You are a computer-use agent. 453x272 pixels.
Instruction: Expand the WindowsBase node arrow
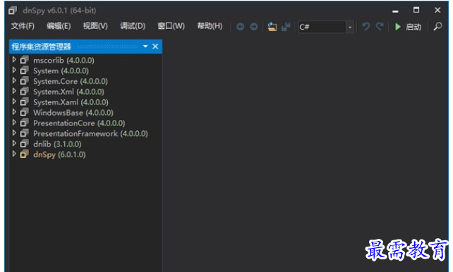tap(14, 111)
